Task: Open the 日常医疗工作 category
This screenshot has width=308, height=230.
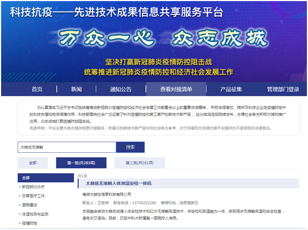Action: pos(33,196)
